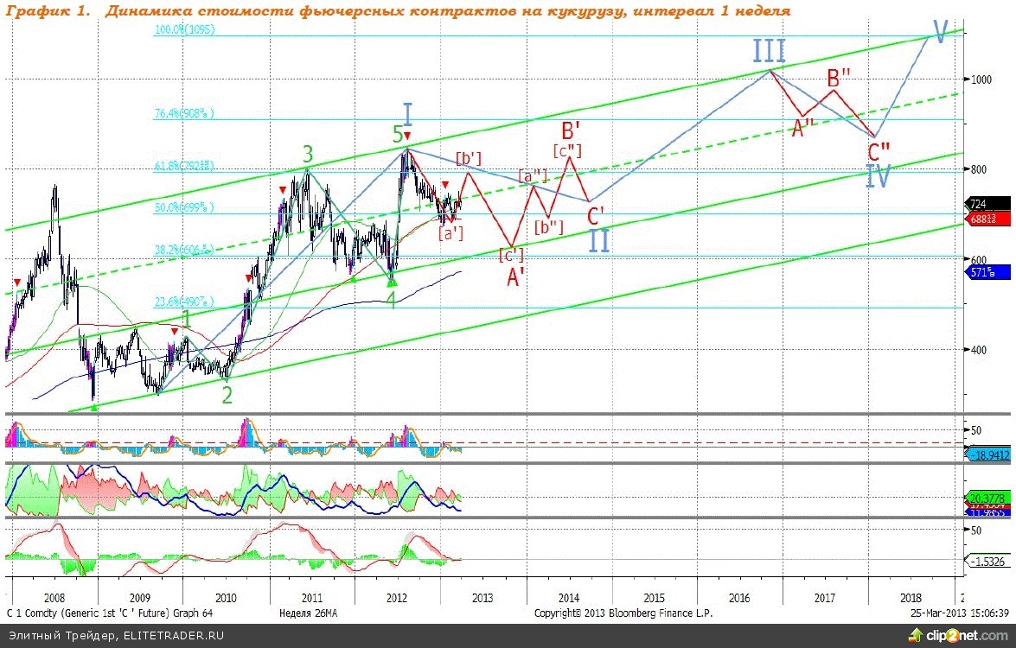
Task: Select the 2015 year on time axis
Action: [653, 597]
